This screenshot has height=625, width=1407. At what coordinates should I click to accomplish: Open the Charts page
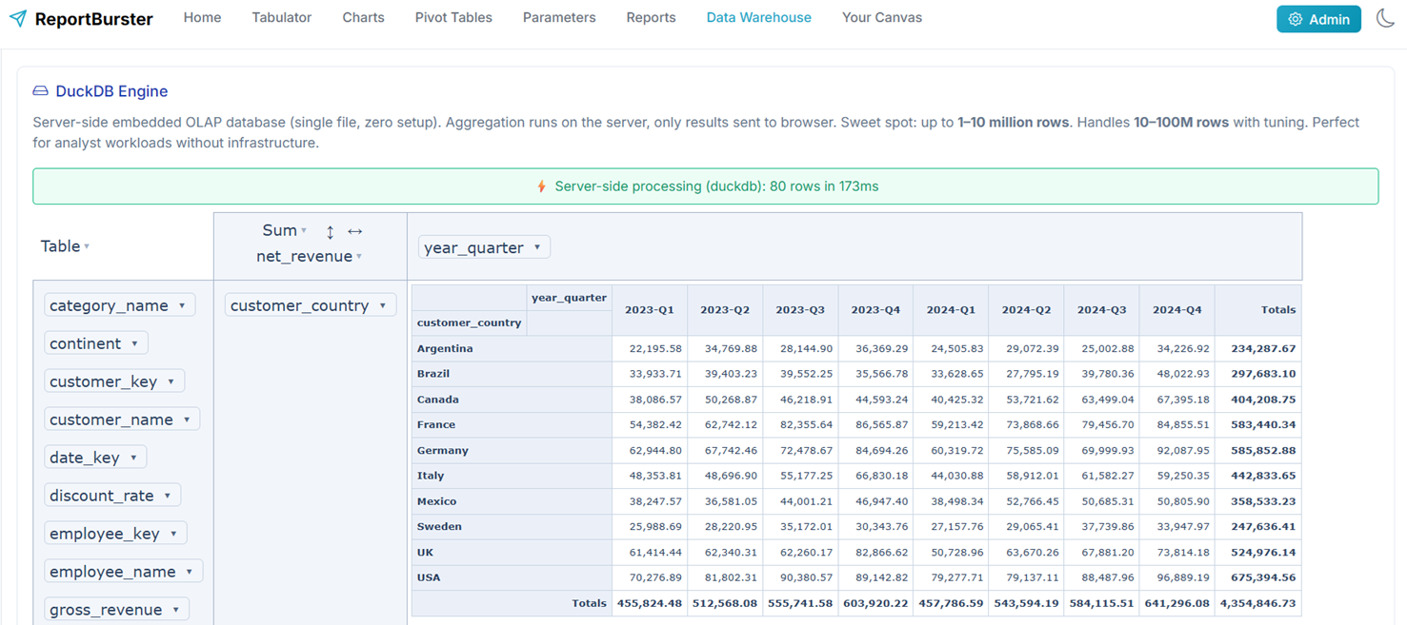pos(363,17)
